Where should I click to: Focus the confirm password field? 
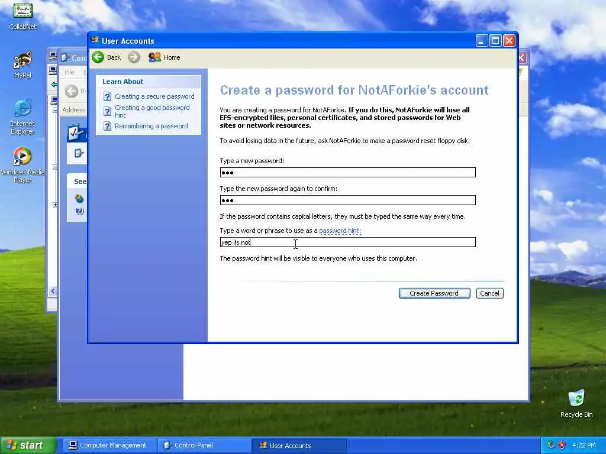click(x=347, y=200)
